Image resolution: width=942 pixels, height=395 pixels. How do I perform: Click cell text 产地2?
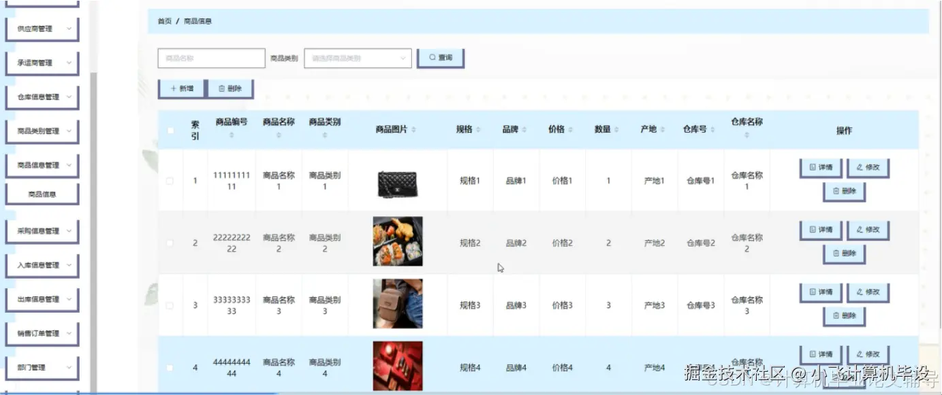pos(655,243)
